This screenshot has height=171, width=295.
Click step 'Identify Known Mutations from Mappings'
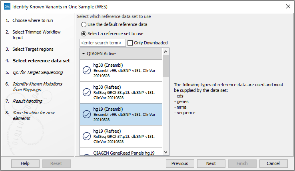coord(38,87)
